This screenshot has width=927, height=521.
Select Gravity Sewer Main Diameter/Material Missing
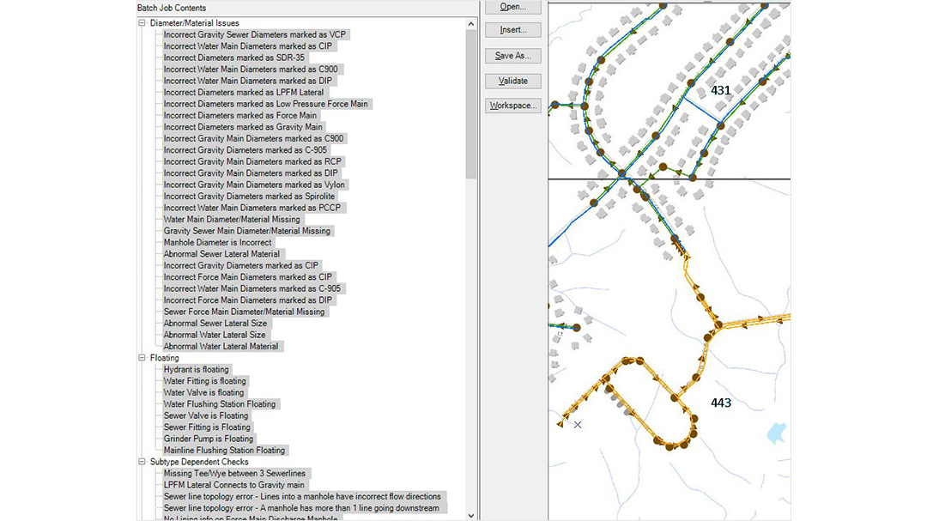pos(247,231)
